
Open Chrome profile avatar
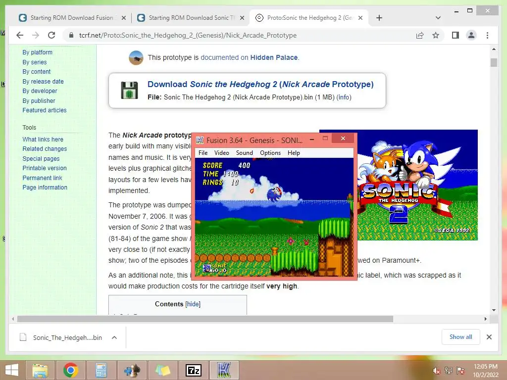point(471,35)
